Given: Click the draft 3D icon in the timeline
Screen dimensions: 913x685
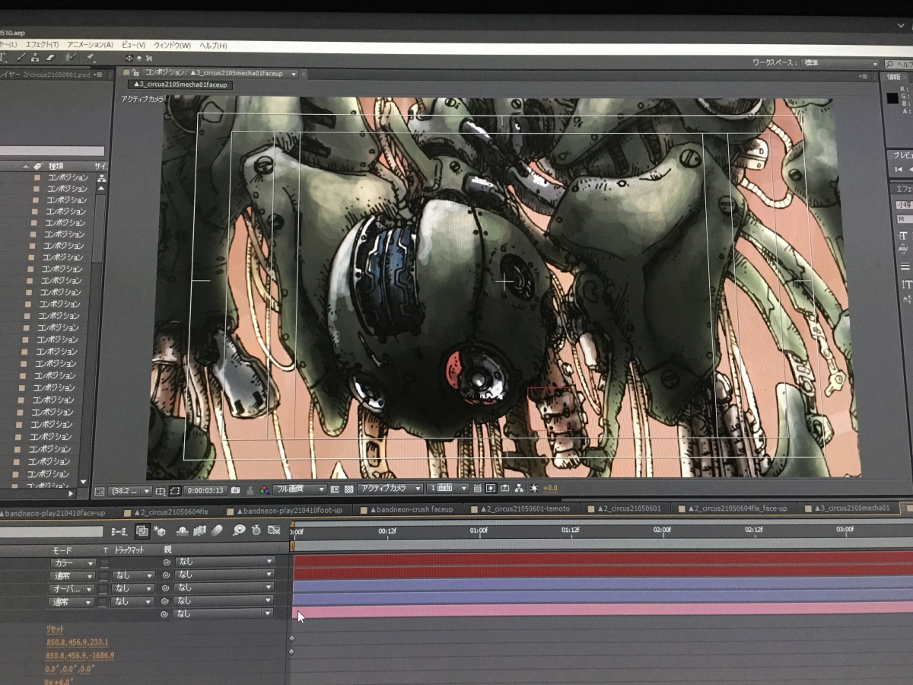Looking at the screenshot, I should pyautogui.click(x=160, y=530).
